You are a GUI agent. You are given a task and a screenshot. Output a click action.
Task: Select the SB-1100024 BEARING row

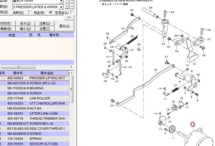35,88
